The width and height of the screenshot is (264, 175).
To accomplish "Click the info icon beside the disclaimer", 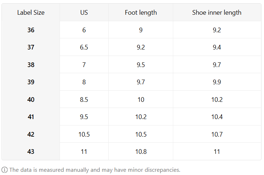I will 5,170.
